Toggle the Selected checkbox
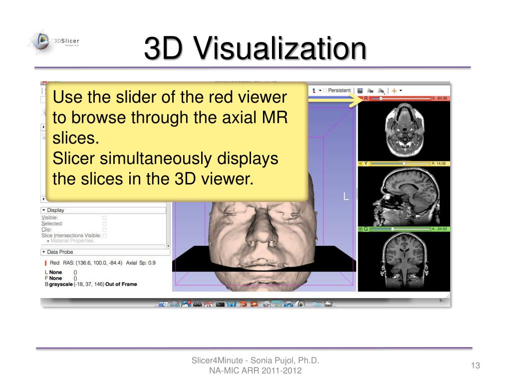 pos(105,223)
